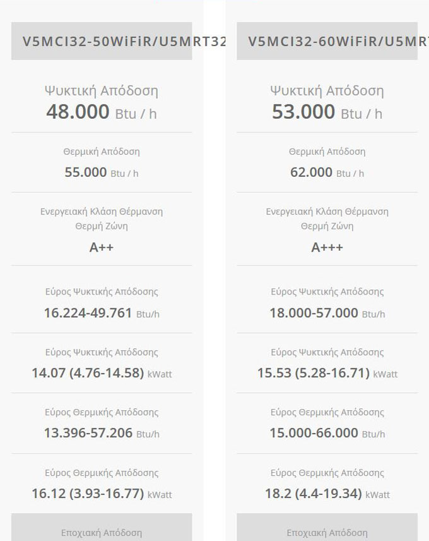Select the 48.000 Btu/h cooling capacity value
The image size is (429, 541).
click(101, 112)
